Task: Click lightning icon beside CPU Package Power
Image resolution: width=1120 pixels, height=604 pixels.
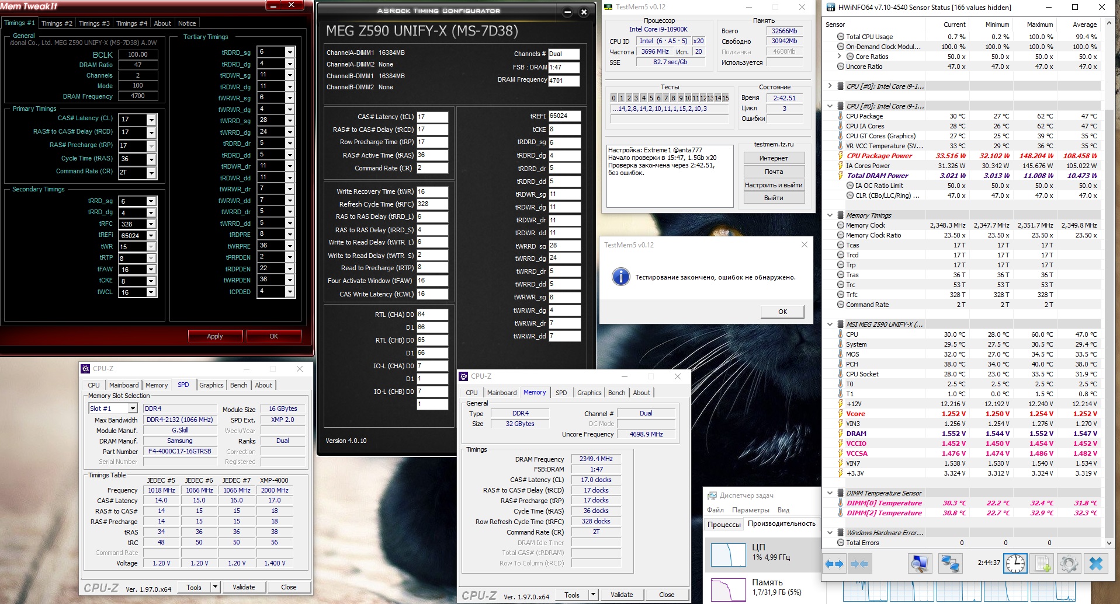Action: tap(840, 156)
